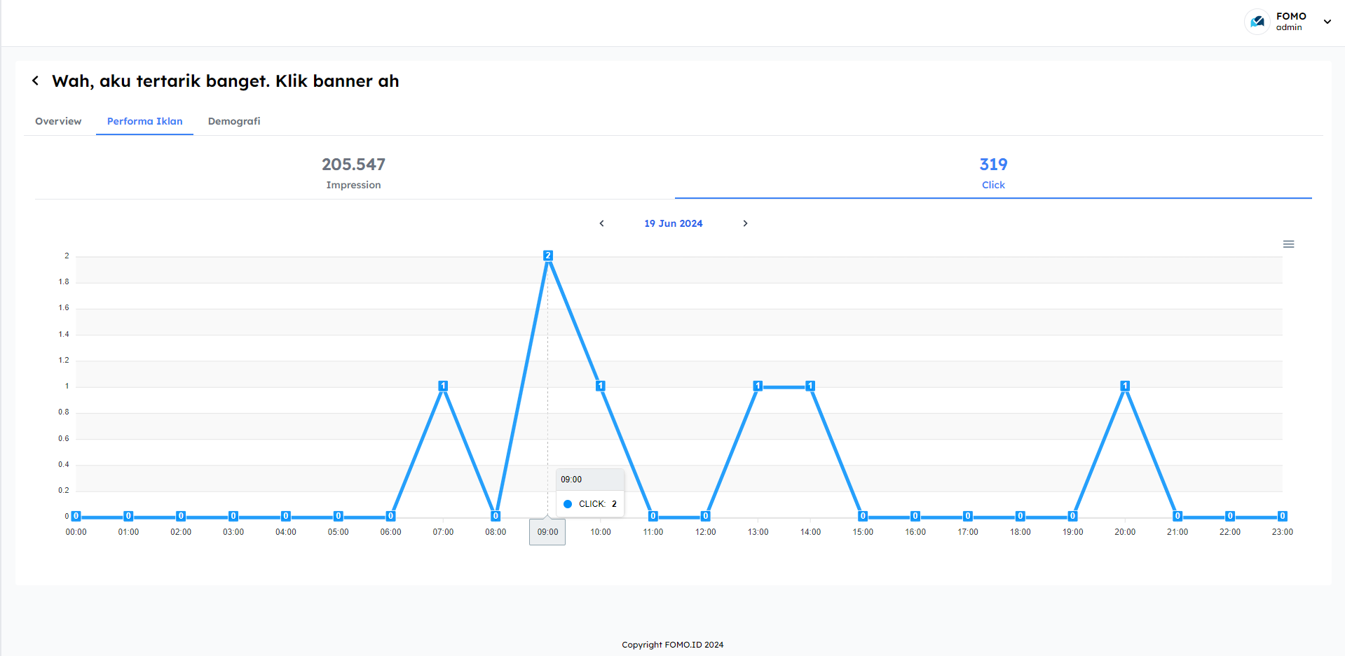Screen dimensions: 1345x656
Task: Click the 08:00 data point marker
Action: 496,516
